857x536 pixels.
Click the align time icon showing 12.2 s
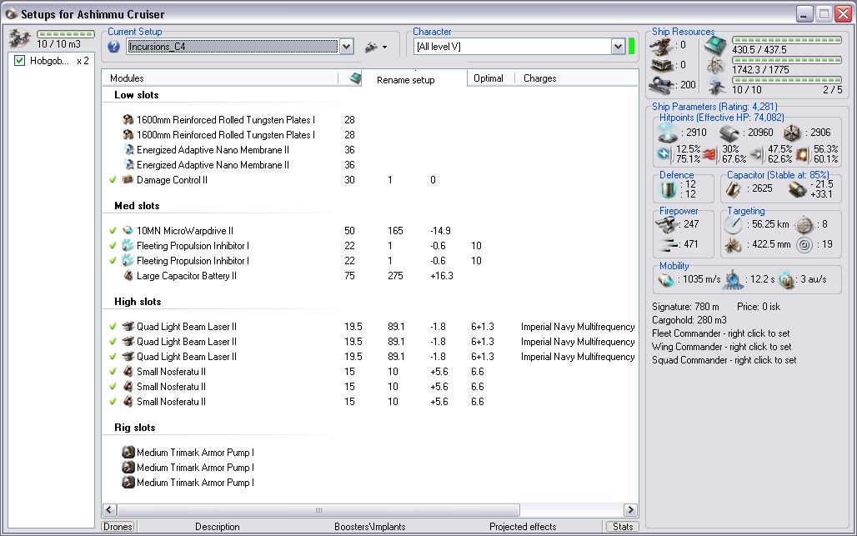click(x=733, y=279)
